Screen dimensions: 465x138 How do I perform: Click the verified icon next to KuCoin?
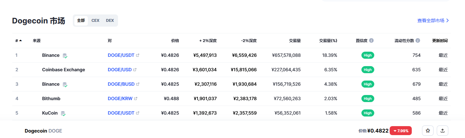pos(63,113)
